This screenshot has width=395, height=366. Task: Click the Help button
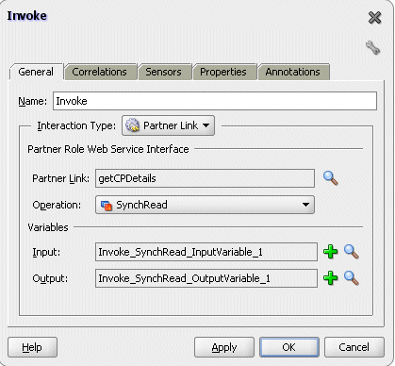pyautogui.click(x=32, y=347)
